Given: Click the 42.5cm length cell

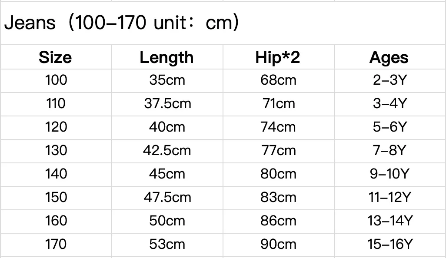Looking at the screenshot, I should [167, 150].
